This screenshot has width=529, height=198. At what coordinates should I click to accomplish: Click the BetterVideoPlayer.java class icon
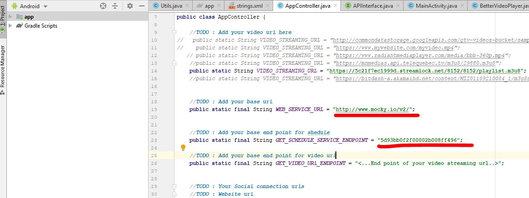(474, 6)
